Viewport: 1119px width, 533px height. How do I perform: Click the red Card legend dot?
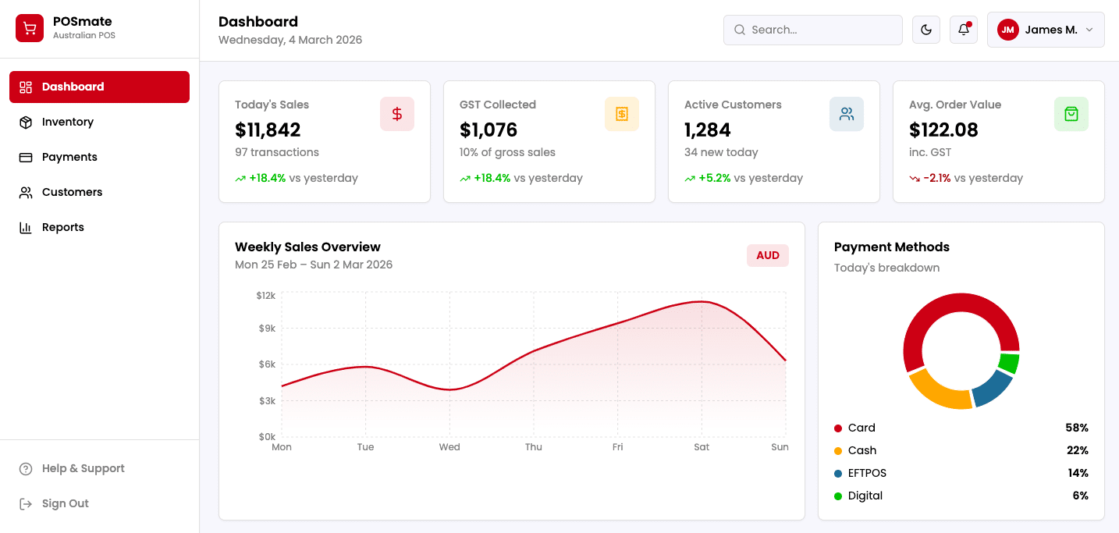coord(838,428)
